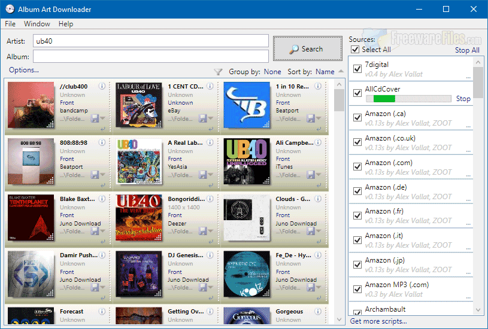Click the info icon for 1 CENT CD

click(x=210, y=86)
